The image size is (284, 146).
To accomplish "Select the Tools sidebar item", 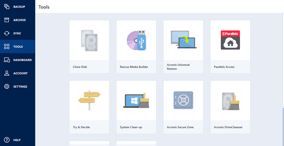I will pos(17,47).
